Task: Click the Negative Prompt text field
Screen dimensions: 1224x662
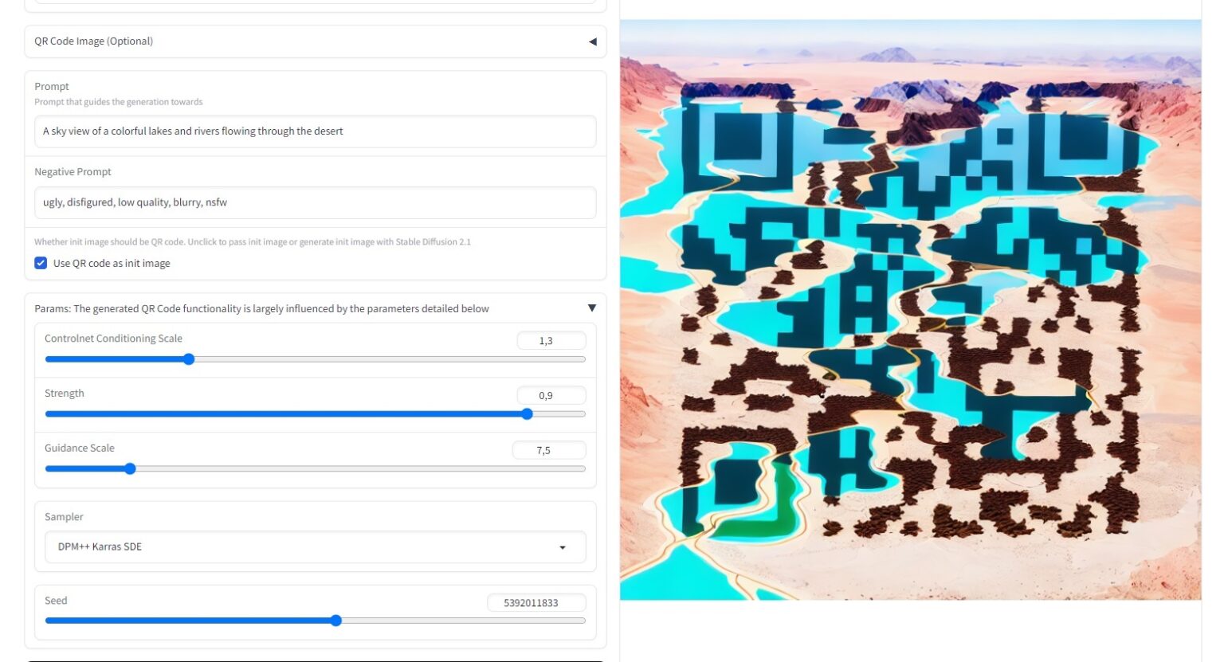Action: click(x=315, y=202)
